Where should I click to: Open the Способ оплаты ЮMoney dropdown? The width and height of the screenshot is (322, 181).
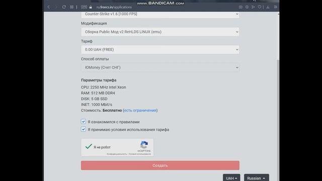click(160, 67)
